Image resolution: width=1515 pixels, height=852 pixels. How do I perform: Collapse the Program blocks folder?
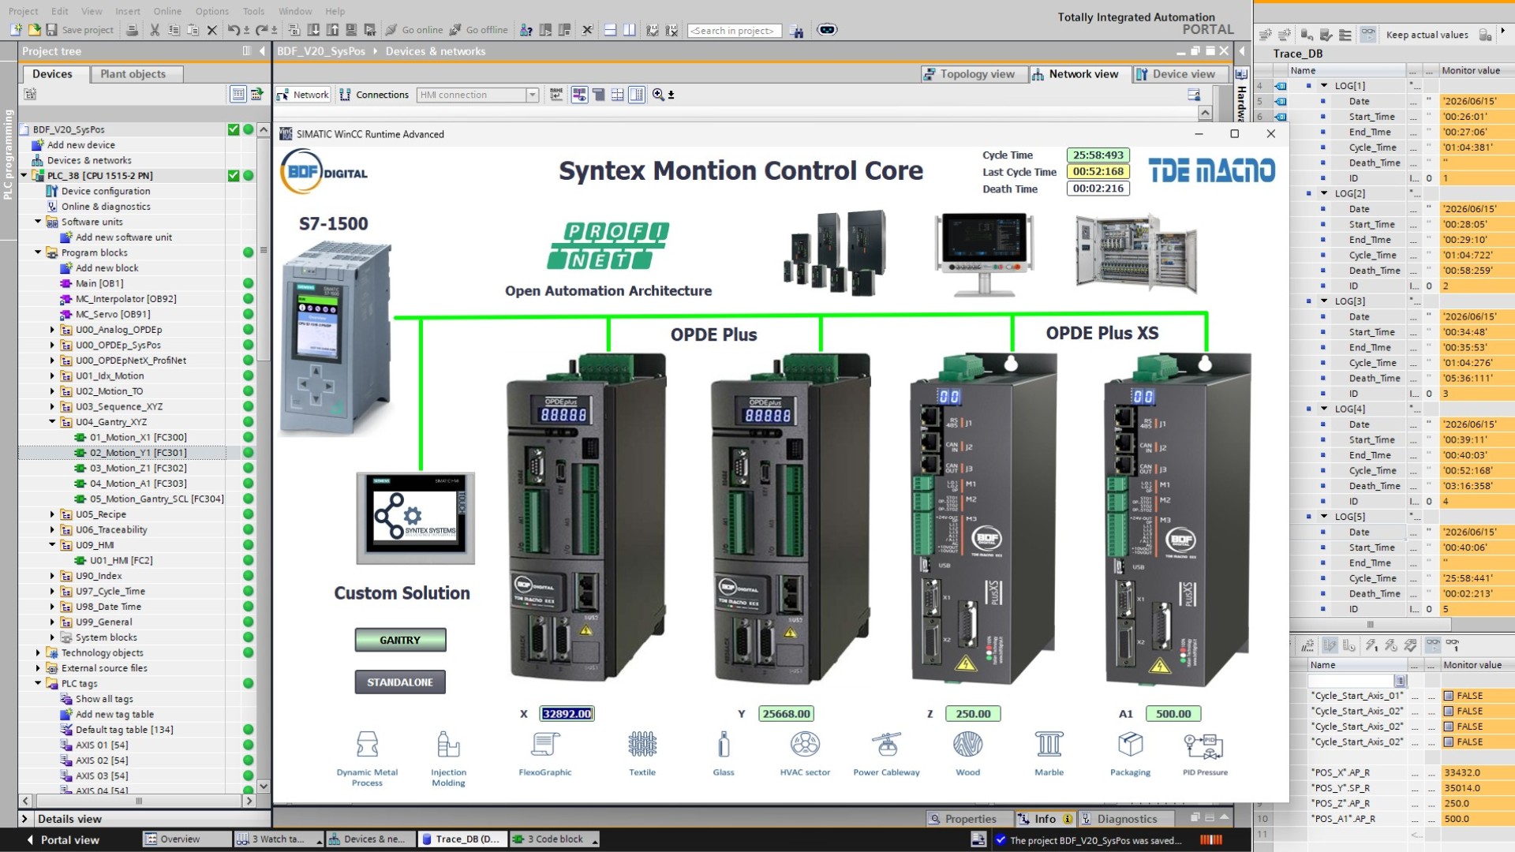pos(38,252)
